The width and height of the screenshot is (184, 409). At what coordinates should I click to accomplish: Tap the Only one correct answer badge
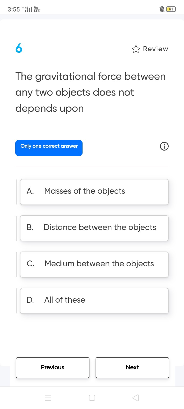(x=49, y=148)
